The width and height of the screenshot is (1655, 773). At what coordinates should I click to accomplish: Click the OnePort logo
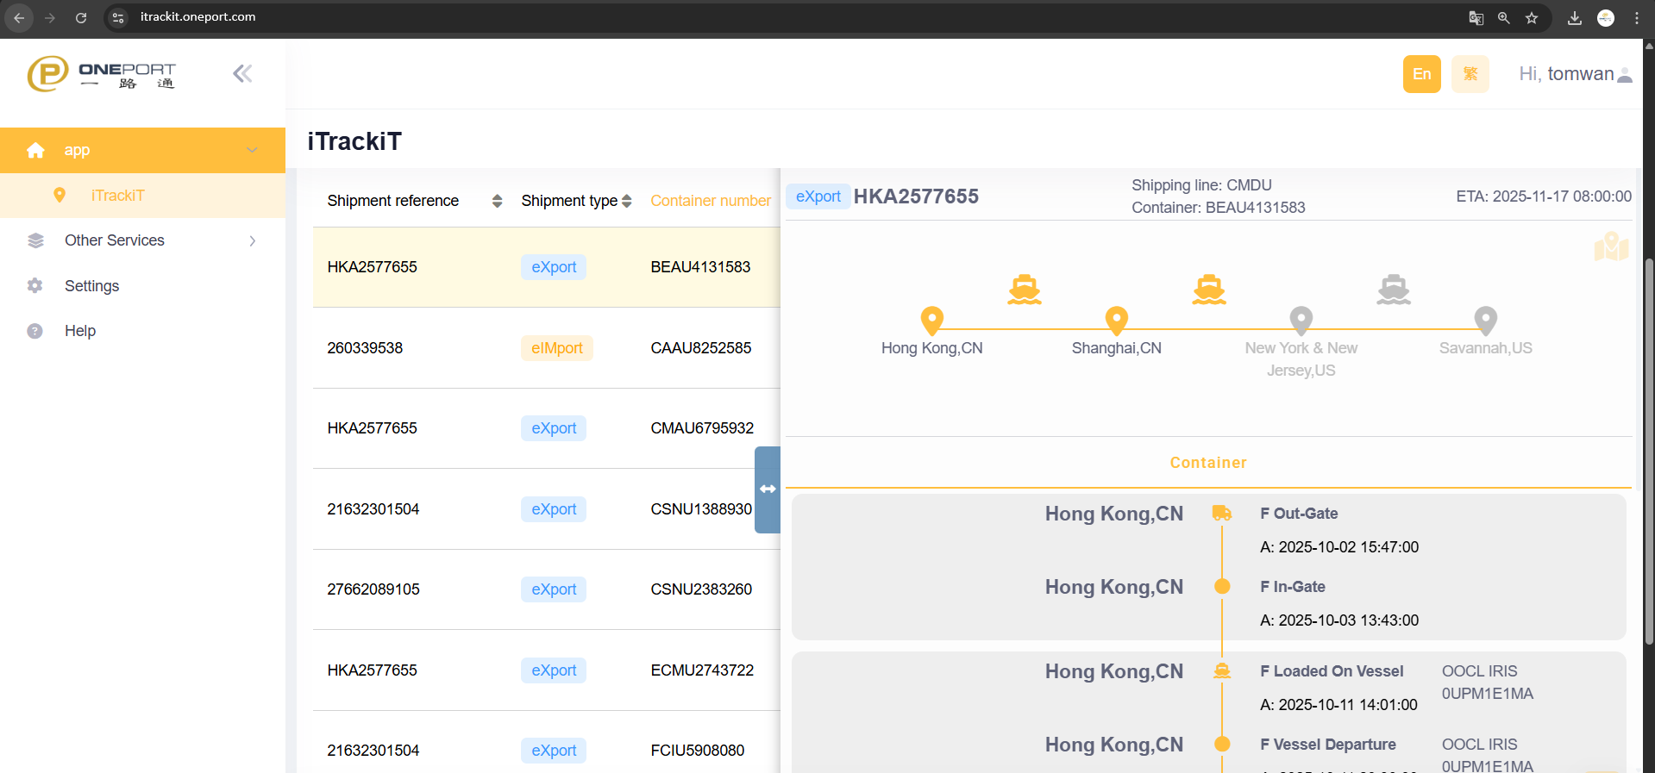[x=102, y=74]
